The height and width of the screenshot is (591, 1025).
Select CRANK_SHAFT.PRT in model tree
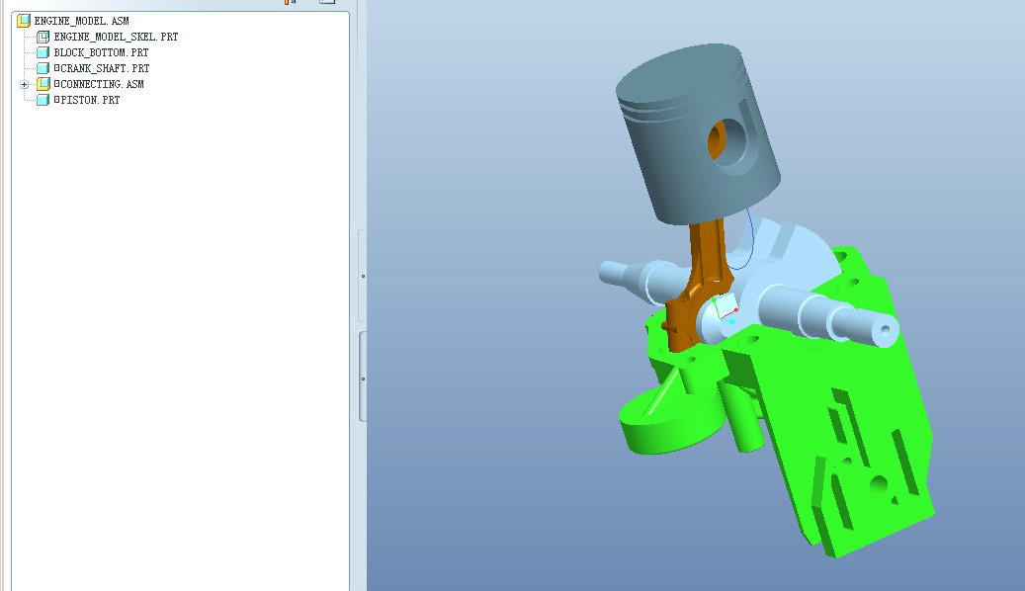click(102, 68)
